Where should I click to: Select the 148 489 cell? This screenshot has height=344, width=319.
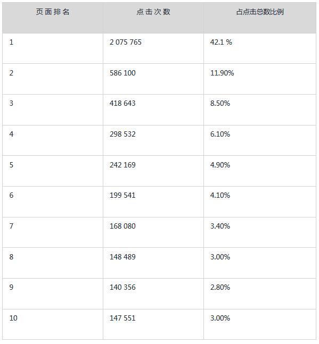[153, 263]
